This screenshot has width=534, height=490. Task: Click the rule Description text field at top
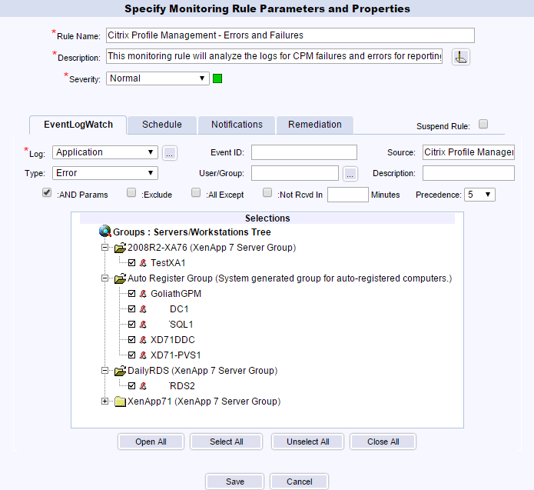274,56
